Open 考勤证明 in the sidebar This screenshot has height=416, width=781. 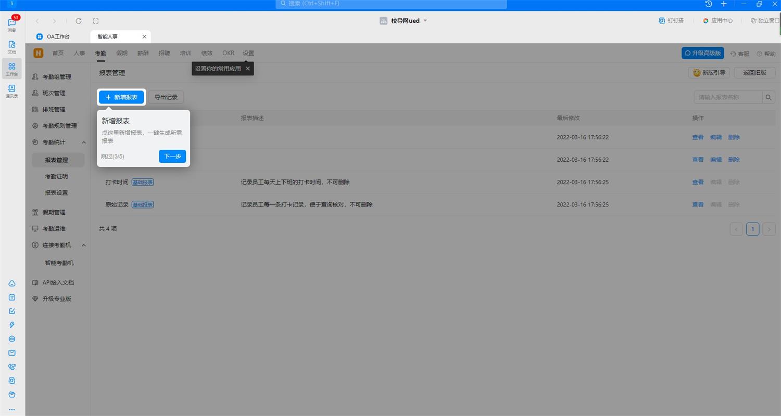coord(56,176)
